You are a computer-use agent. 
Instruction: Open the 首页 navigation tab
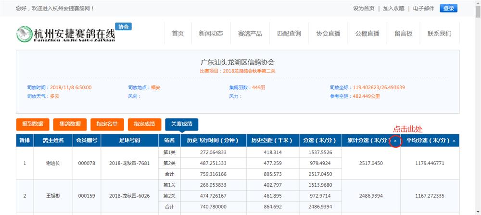coord(177,34)
